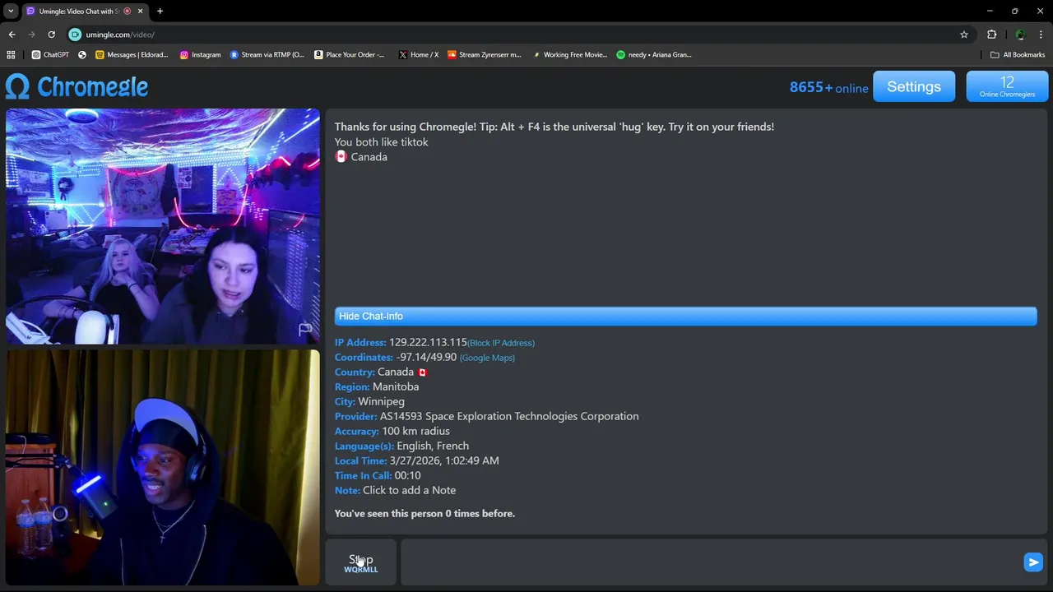Click the provider Space Exploration Technologies text
1053x592 pixels.
(509, 416)
